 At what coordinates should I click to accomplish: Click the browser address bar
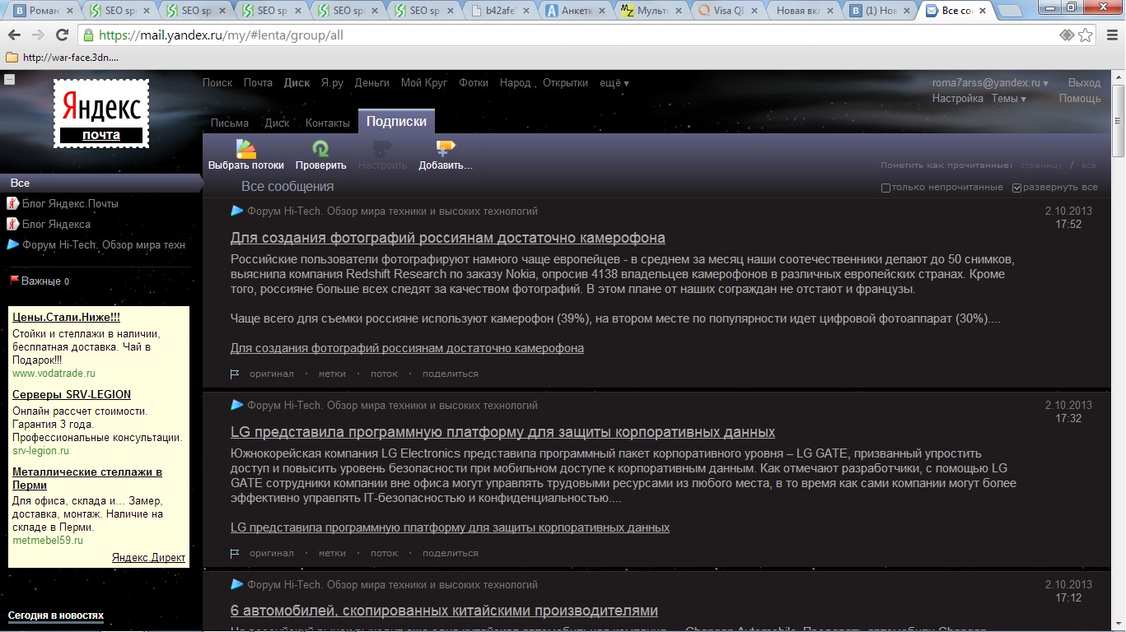[x=568, y=35]
